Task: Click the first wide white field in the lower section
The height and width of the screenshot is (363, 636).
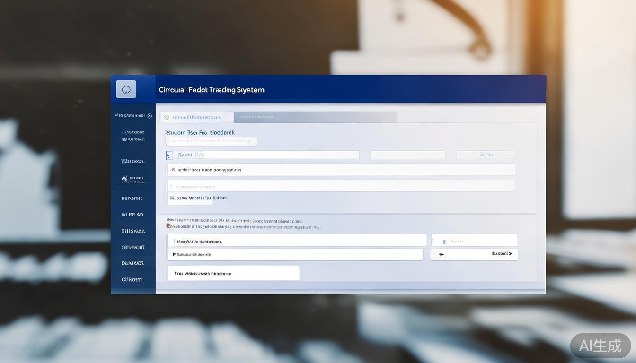Action: 297,241
